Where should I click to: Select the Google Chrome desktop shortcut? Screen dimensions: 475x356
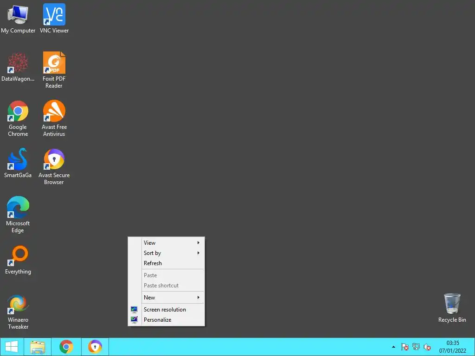[18, 118]
